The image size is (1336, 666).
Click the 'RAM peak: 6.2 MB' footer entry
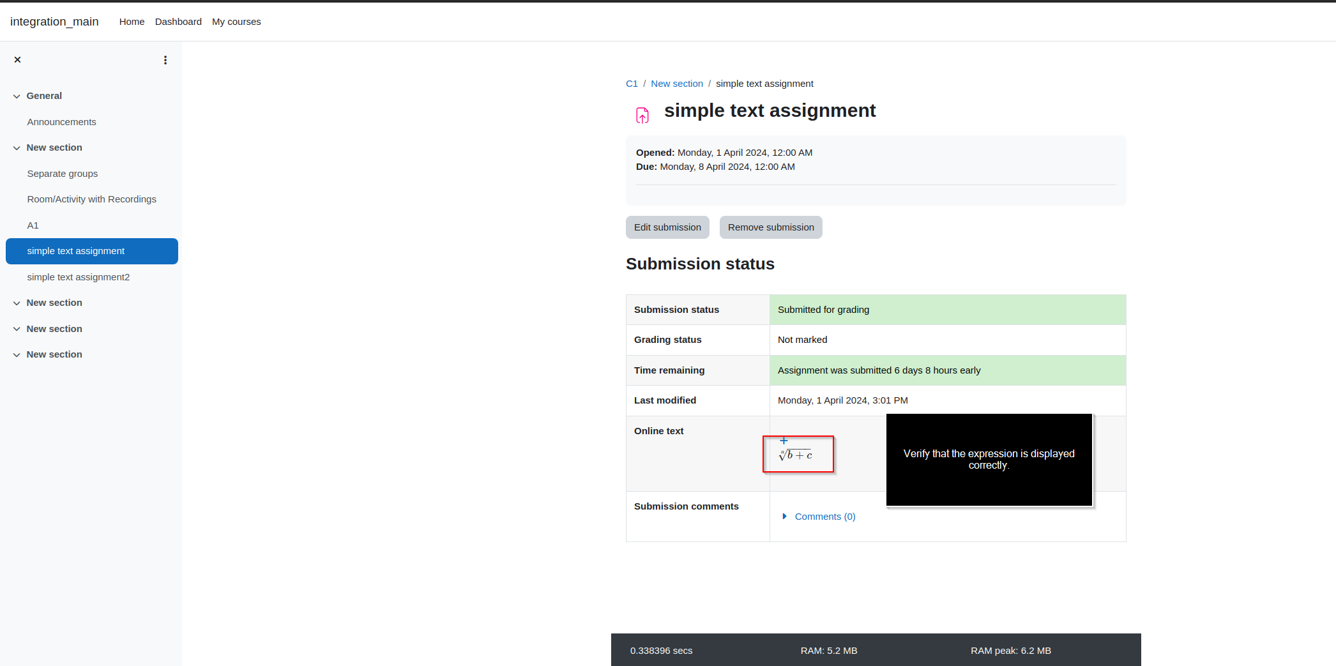click(x=1010, y=651)
